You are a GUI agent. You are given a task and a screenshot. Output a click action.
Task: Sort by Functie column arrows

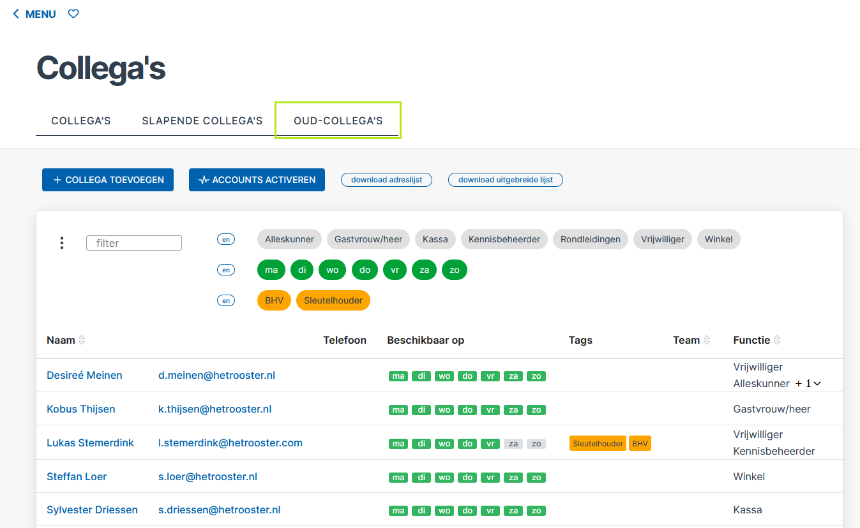(x=777, y=341)
